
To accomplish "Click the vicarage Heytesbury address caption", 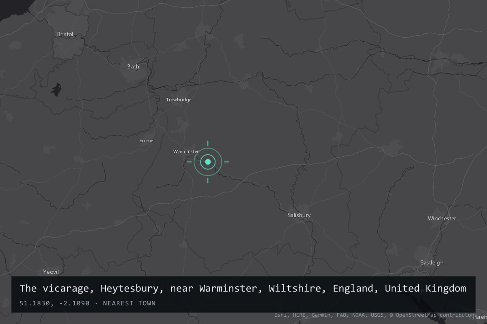I will [243, 288].
